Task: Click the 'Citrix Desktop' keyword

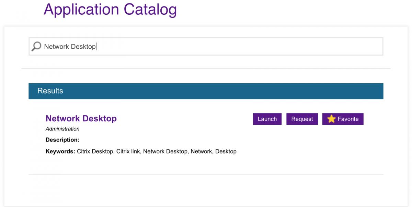Action: (95, 151)
